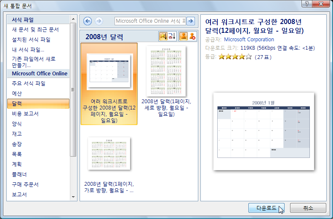Image resolution: width=333 pixels, height=219 pixels.
Task: Go forward with the greyed right arrow
Action: point(99,21)
